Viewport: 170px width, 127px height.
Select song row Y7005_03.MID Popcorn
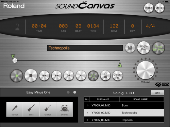pyautogui.click(x=124, y=120)
